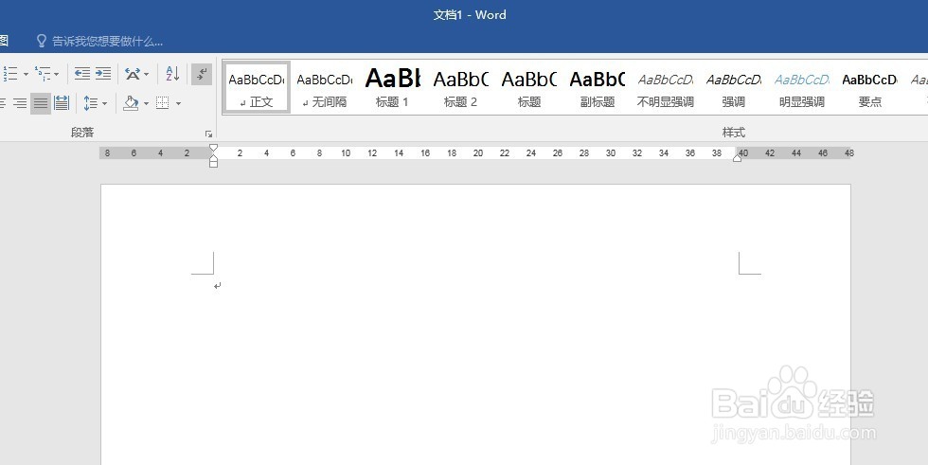The image size is (928, 465).
Task: Apply the 要点 style
Action: click(x=869, y=88)
